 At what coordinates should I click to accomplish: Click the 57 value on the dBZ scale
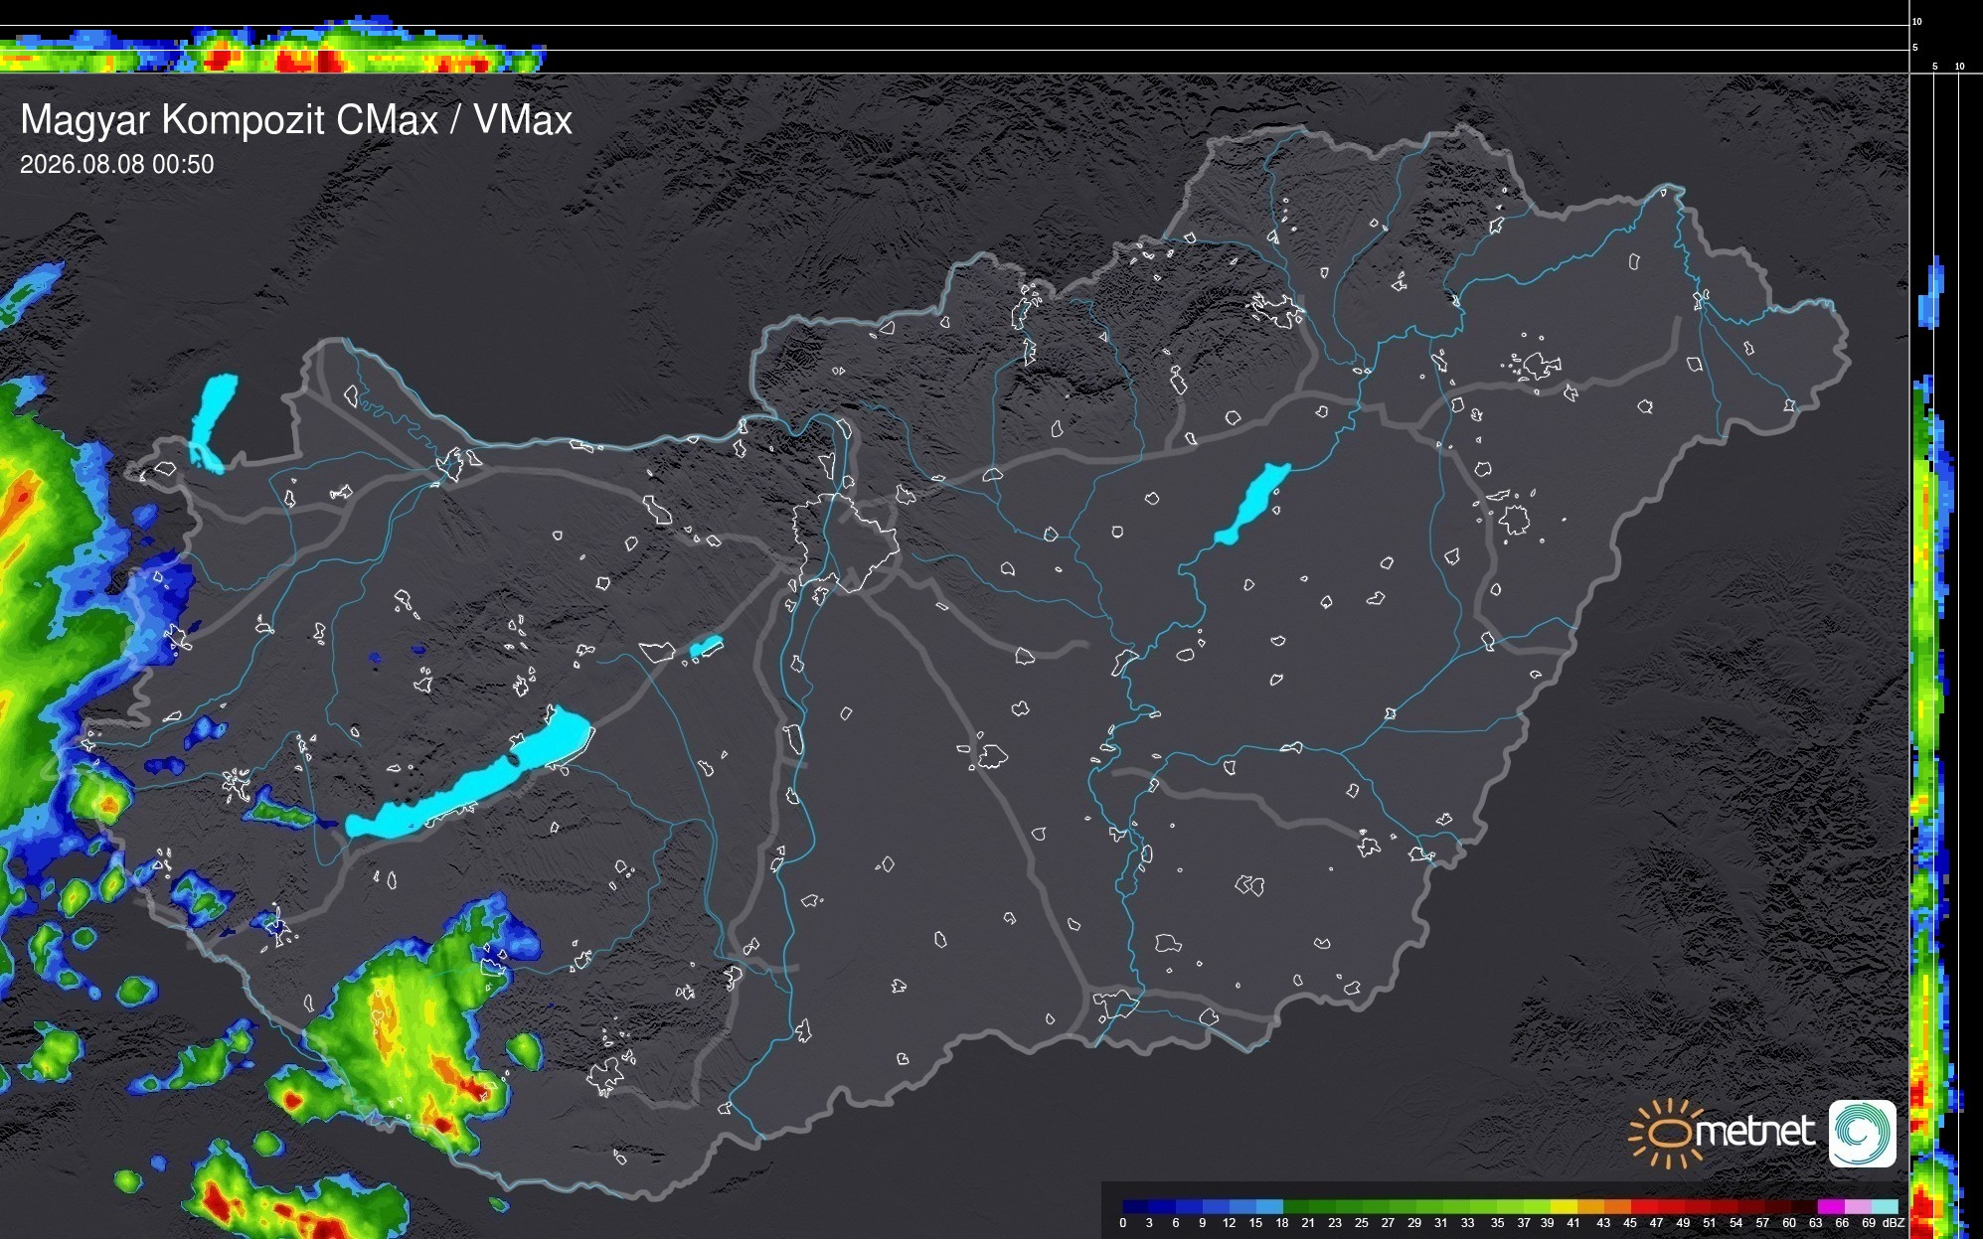click(x=1762, y=1223)
